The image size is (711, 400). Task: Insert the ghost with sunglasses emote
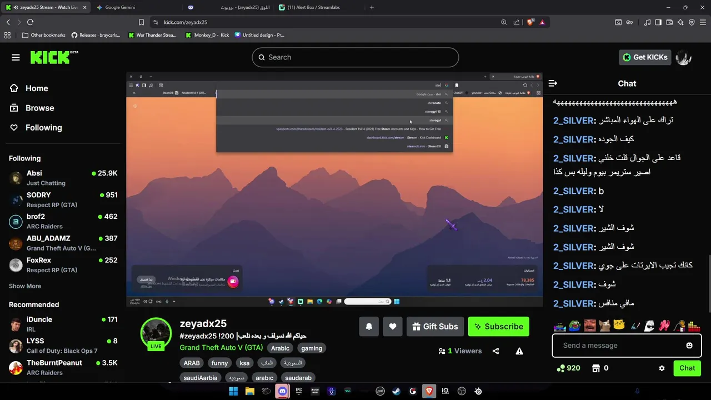click(649, 326)
